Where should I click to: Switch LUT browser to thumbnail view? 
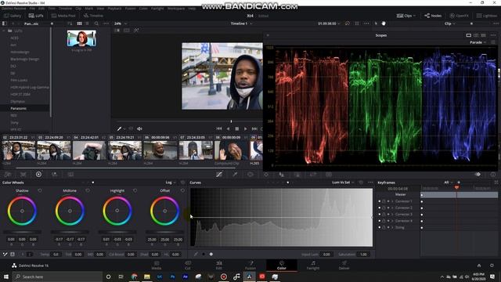[79, 23]
